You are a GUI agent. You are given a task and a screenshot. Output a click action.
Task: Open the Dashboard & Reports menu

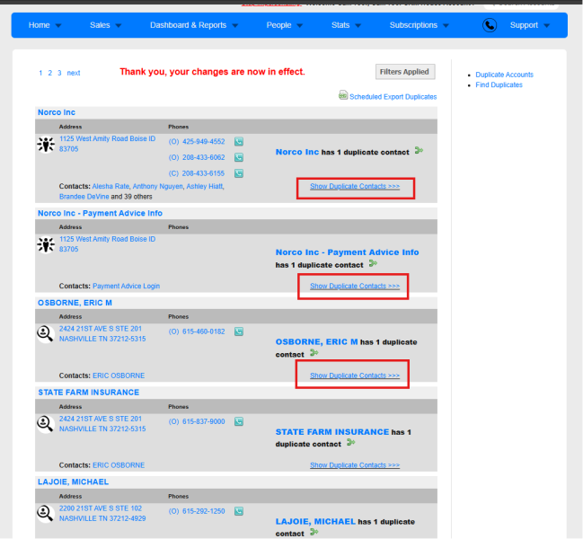(188, 25)
